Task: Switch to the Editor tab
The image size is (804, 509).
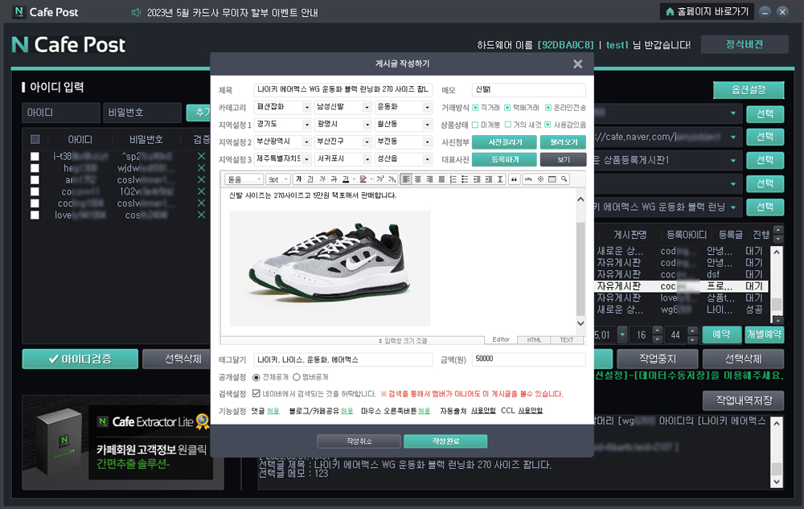Action: point(501,339)
